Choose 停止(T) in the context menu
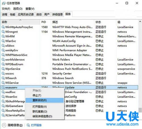142x129 pixels. coord(45,95)
